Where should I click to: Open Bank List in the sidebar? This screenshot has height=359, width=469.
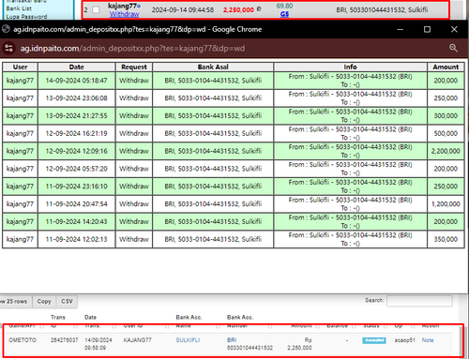click(x=19, y=8)
